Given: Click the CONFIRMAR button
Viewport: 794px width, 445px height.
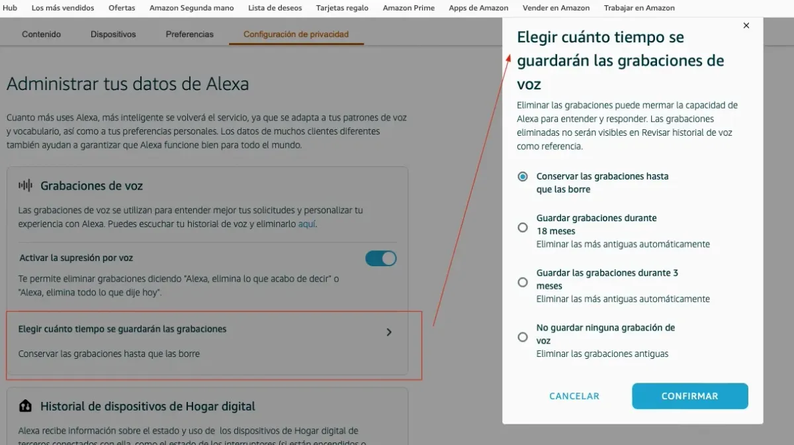Looking at the screenshot, I should pyautogui.click(x=690, y=396).
